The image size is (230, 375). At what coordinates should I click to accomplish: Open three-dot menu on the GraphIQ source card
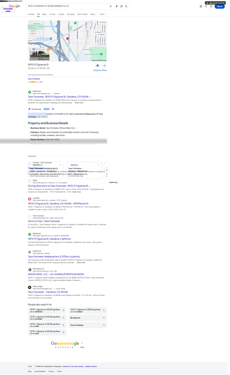tap(60, 165)
